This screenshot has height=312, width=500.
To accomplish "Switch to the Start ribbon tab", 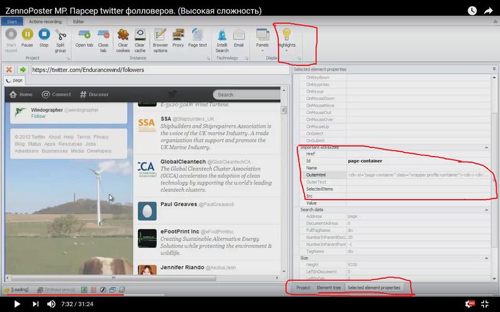I will pyautogui.click(x=12, y=22).
